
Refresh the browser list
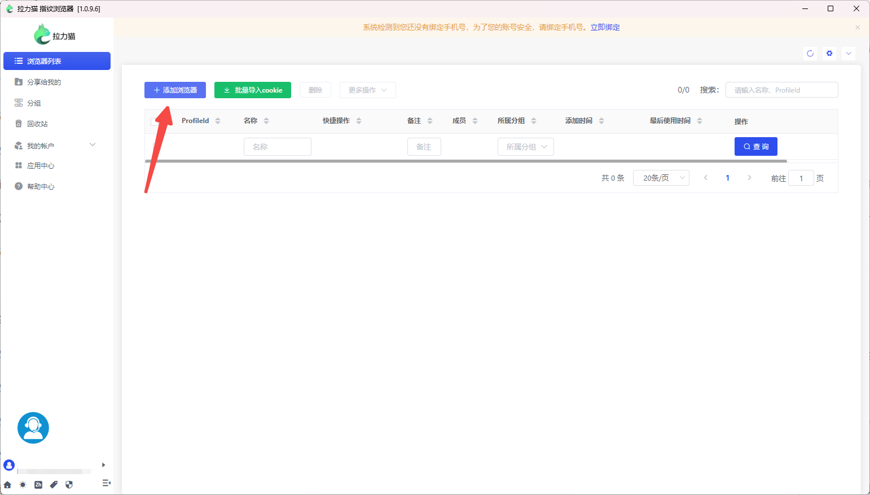point(810,54)
